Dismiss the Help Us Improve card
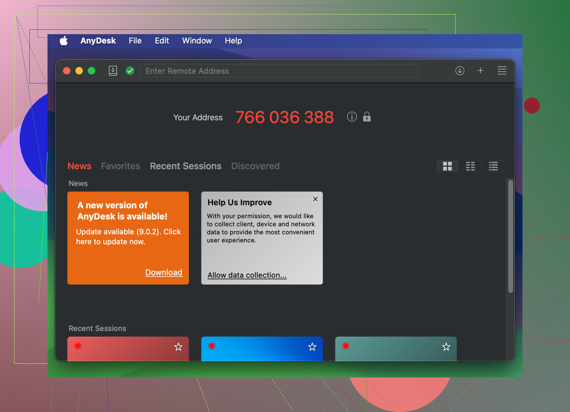This screenshot has width=570, height=412. [315, 199]
